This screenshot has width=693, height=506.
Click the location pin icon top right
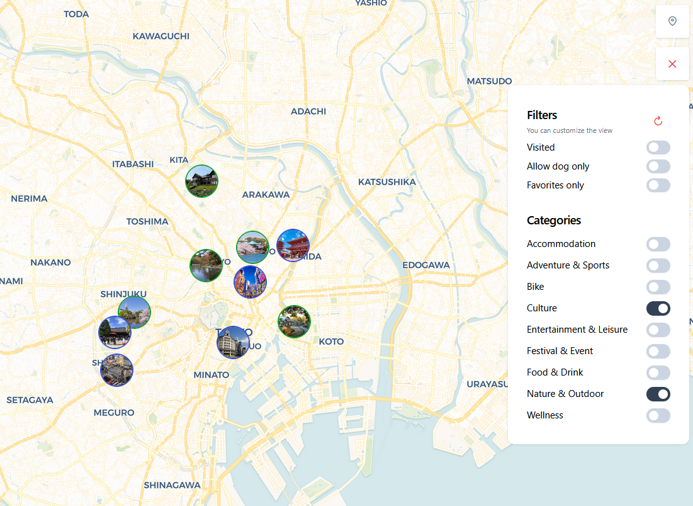click(672, 21)
